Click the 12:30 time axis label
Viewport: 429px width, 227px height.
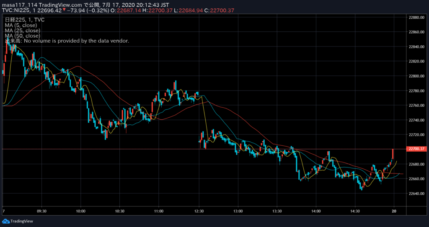coord(199,211)
